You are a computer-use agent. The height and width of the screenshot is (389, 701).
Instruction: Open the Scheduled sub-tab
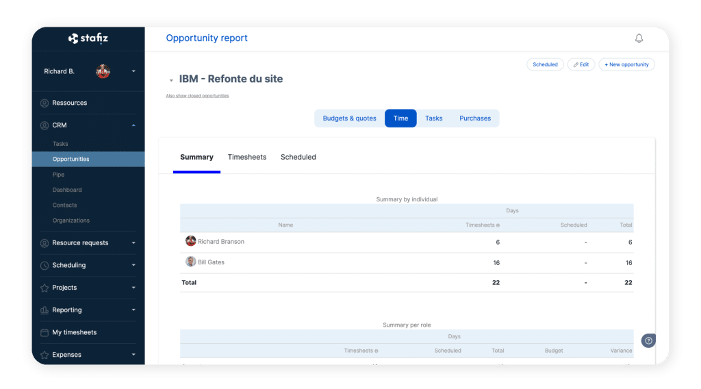click(x=298, y=157)
